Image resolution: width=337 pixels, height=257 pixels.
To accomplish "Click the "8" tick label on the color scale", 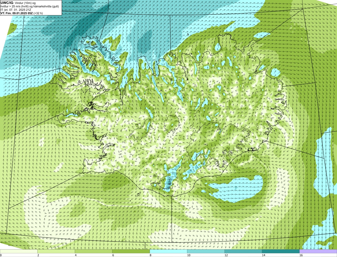I will [150, 255].
